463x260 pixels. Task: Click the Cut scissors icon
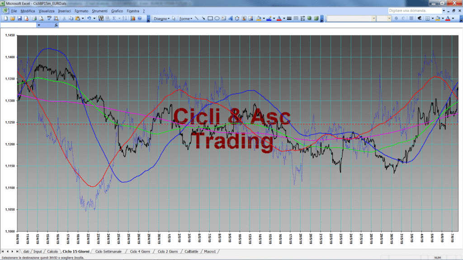pos(64,19)
